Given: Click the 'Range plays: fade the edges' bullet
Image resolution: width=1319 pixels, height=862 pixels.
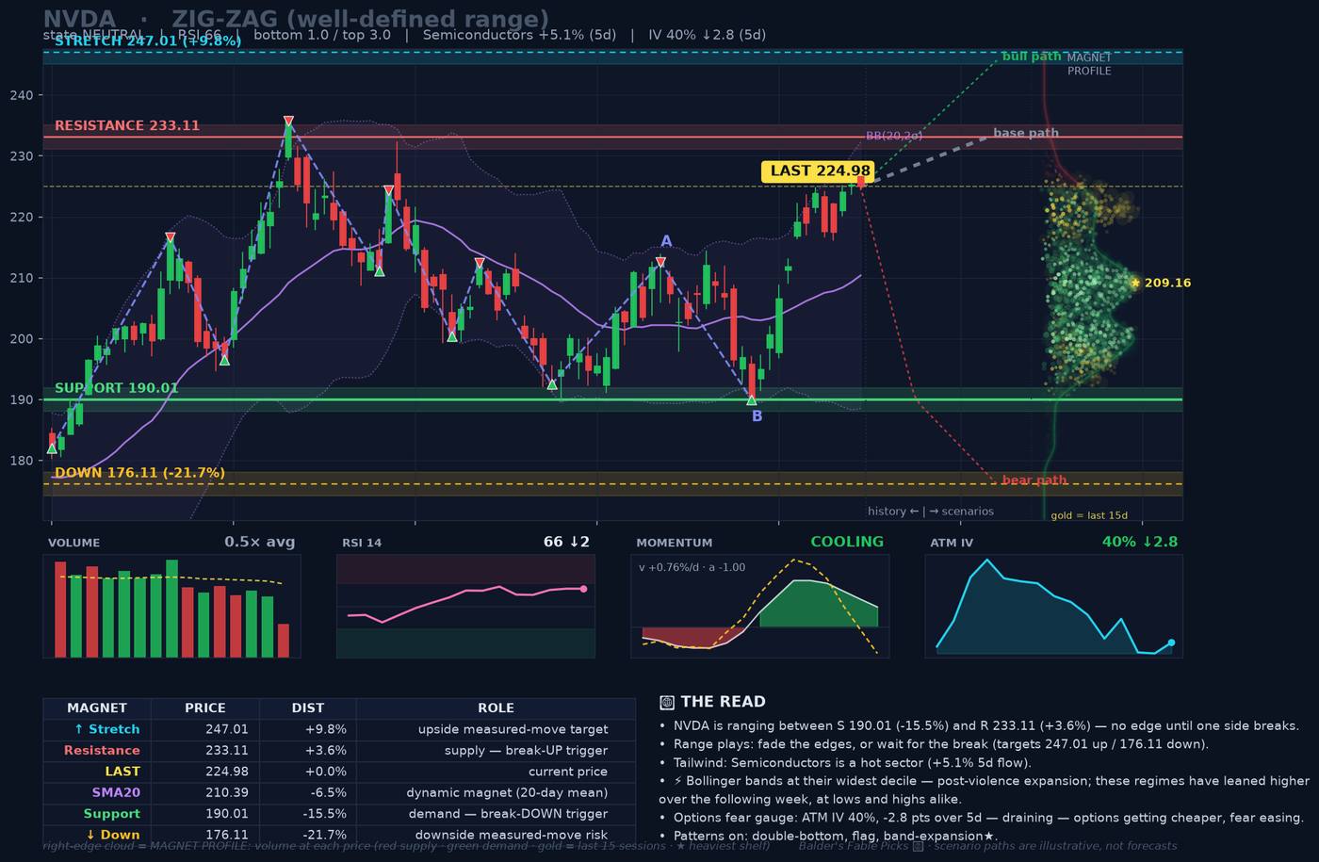Looking at the screenshot, I should click(934, 744).
